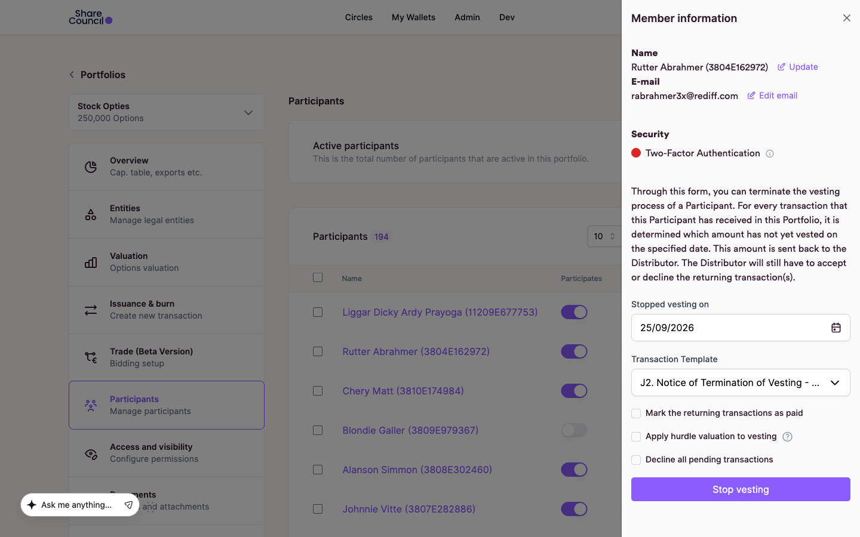860x537 pixels.
Task: Open Alanson Simmon participant link
Action: point(417,470)
